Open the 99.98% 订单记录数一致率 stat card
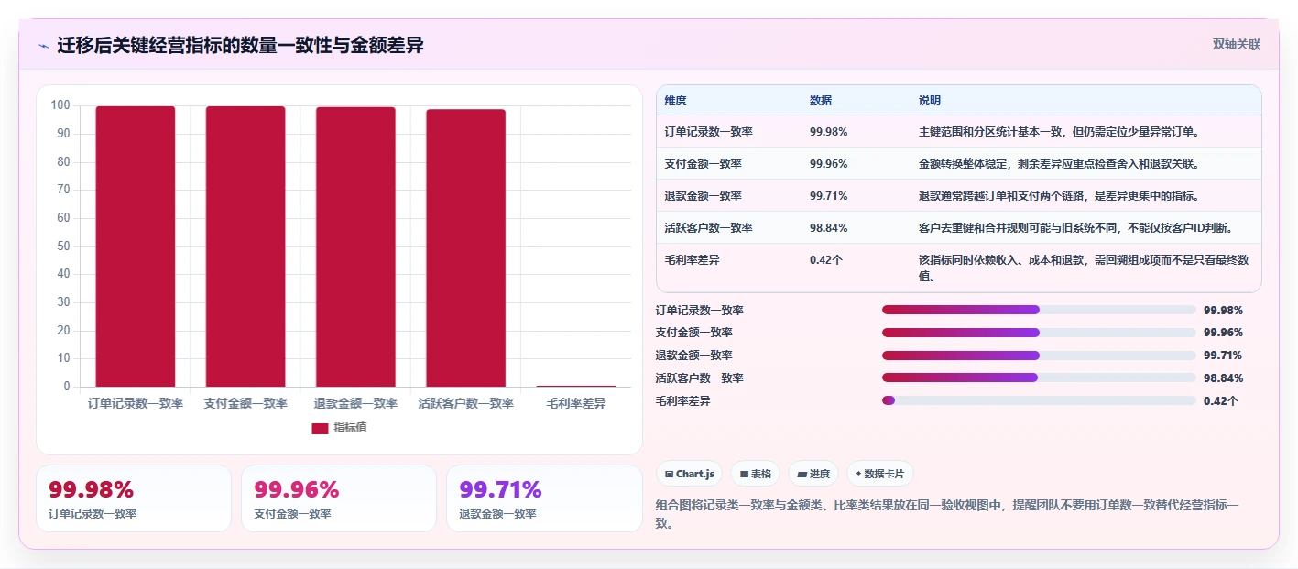Image resolution: width=1298 pixels, height=569 pixels. [134, 498]
